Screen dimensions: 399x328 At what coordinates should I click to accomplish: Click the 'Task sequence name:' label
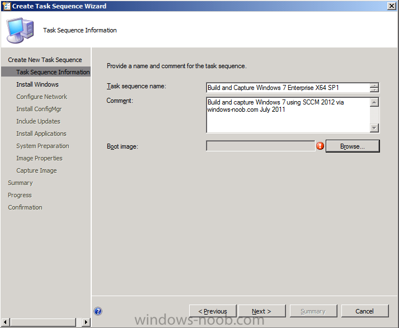point(137,86)
